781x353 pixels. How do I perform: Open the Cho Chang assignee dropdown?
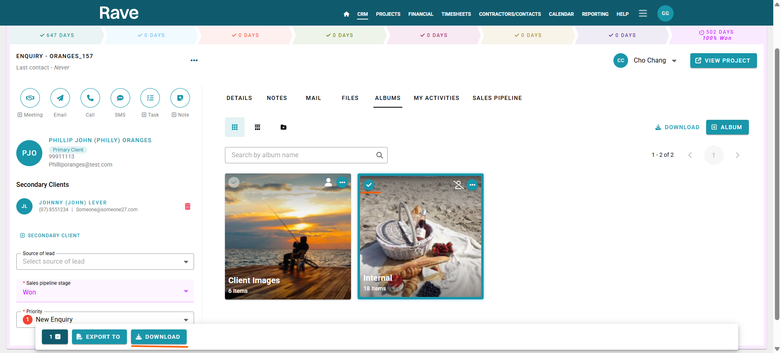pos(674,61)
